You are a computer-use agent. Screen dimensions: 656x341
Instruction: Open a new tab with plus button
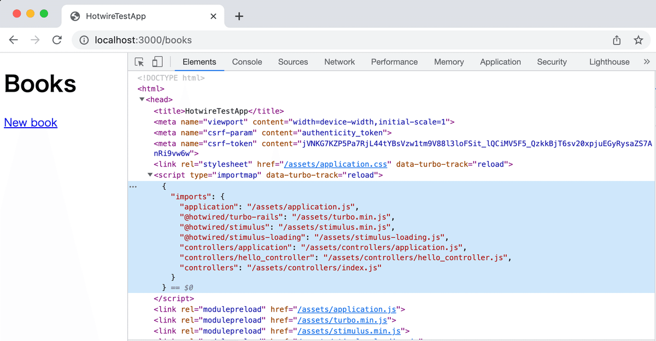point(239,16)
